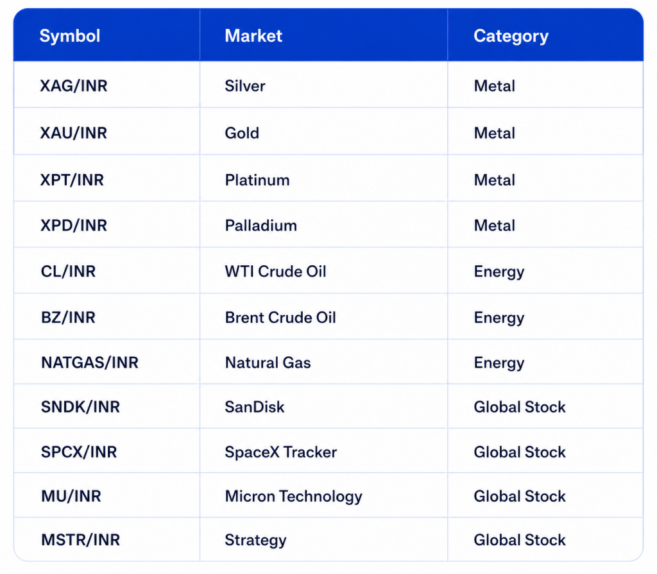
Task: Select the XAG/INR symbol cell
Action: click(x=74, y=86)
